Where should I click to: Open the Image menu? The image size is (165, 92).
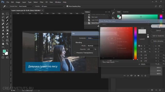pos(18,2)
